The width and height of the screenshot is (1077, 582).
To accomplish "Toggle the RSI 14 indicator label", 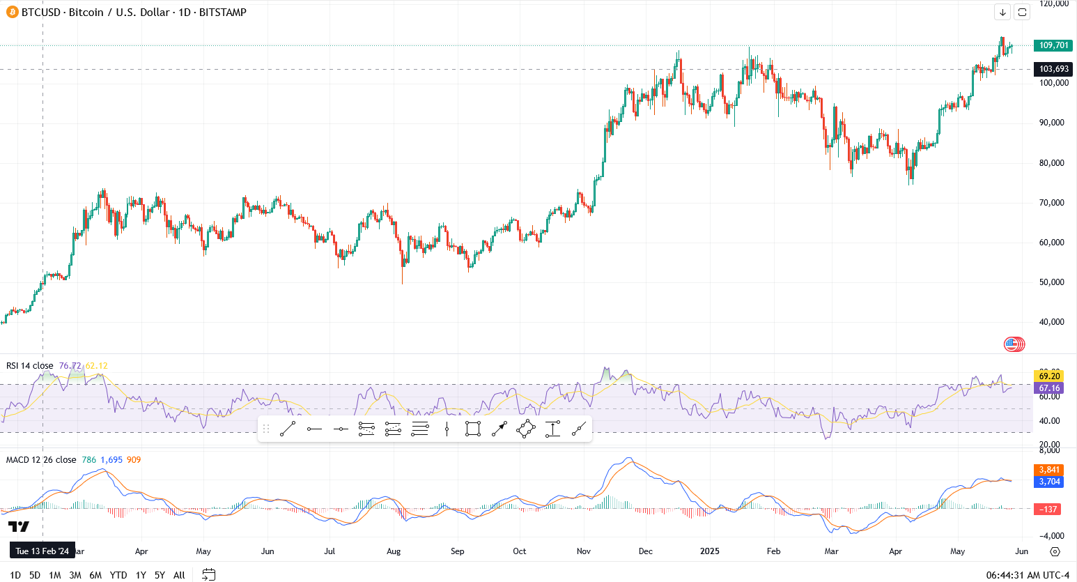I will pyautogui.click(x=28, y=365).
